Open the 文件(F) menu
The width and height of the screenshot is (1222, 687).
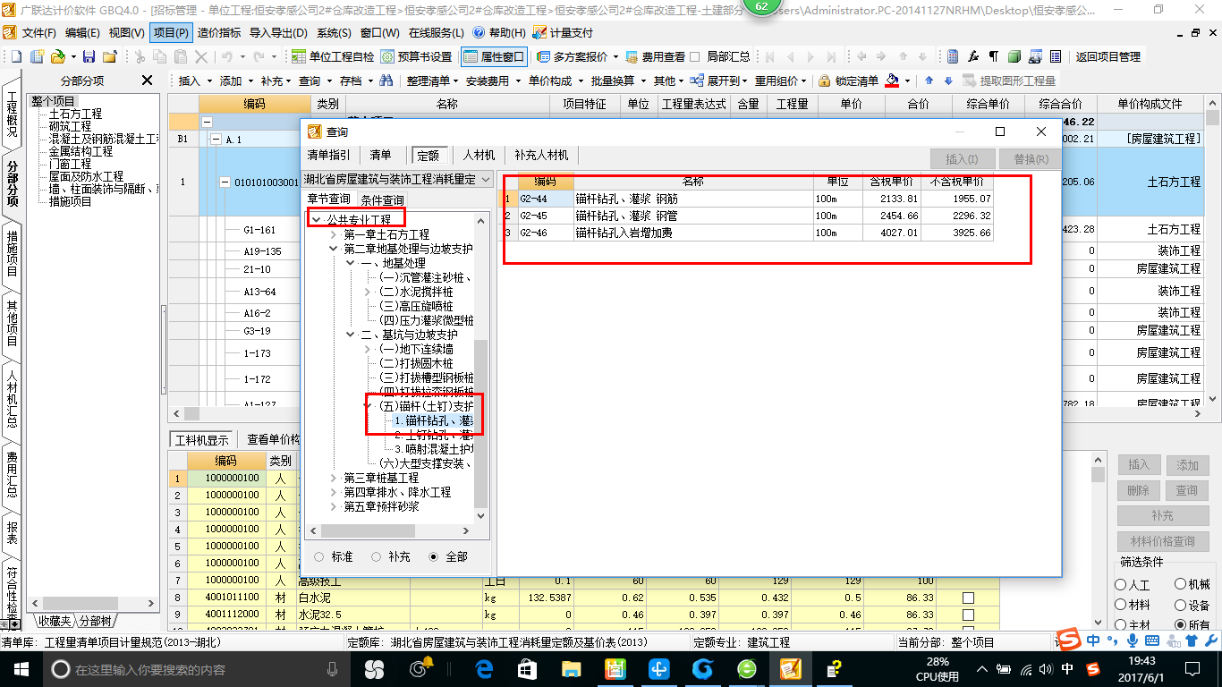point(38,33)
